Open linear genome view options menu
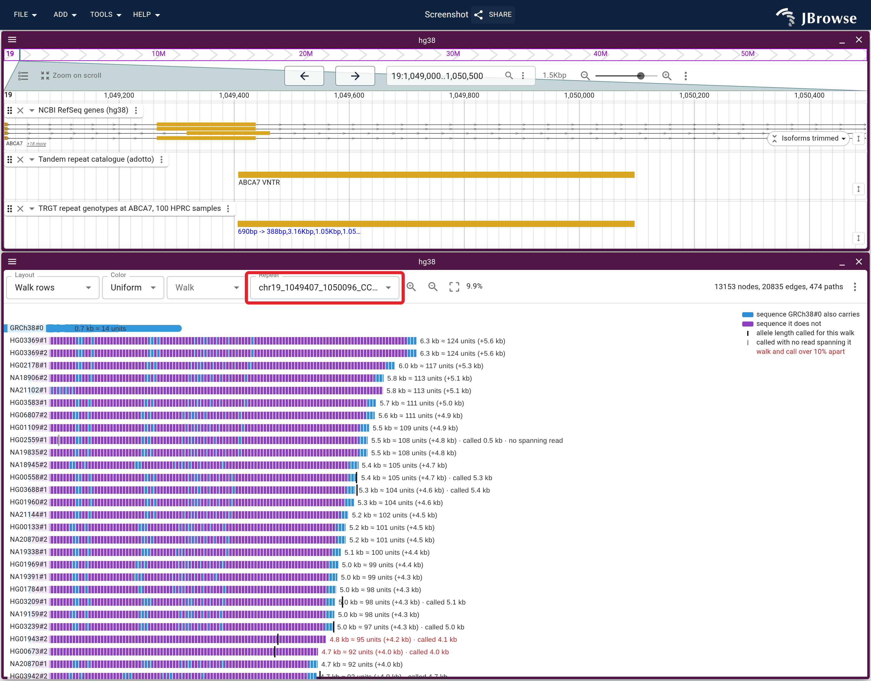 point(686,76)
